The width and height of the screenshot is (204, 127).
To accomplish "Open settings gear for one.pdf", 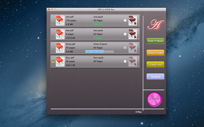I will point(125,21).
